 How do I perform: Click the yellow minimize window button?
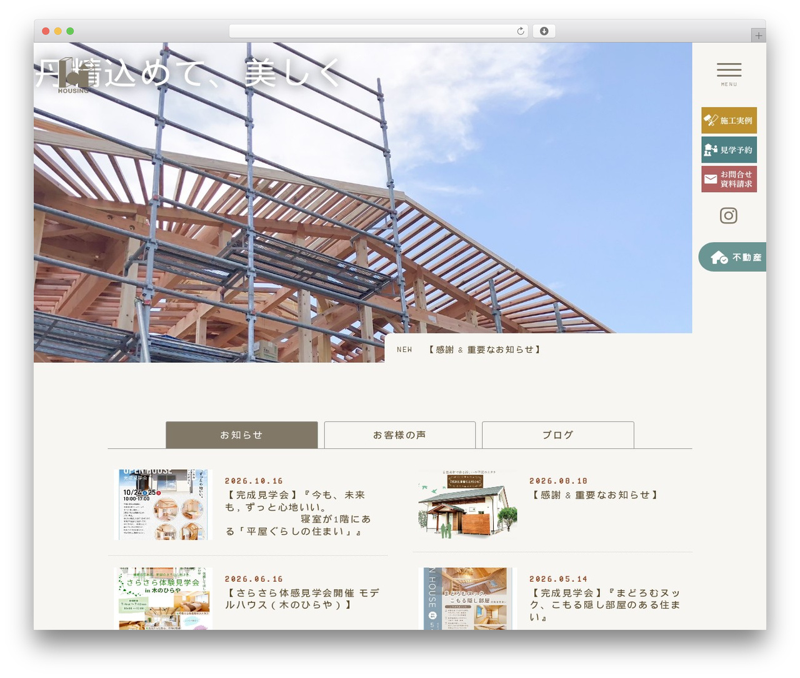pyautogui.click(x=58, y=31)
